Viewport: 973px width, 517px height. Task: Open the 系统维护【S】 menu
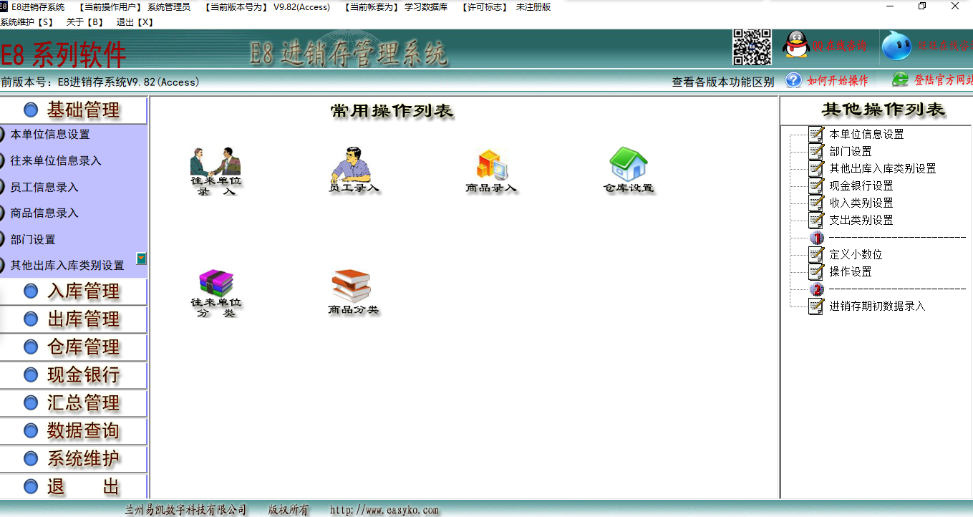[26, 22]
